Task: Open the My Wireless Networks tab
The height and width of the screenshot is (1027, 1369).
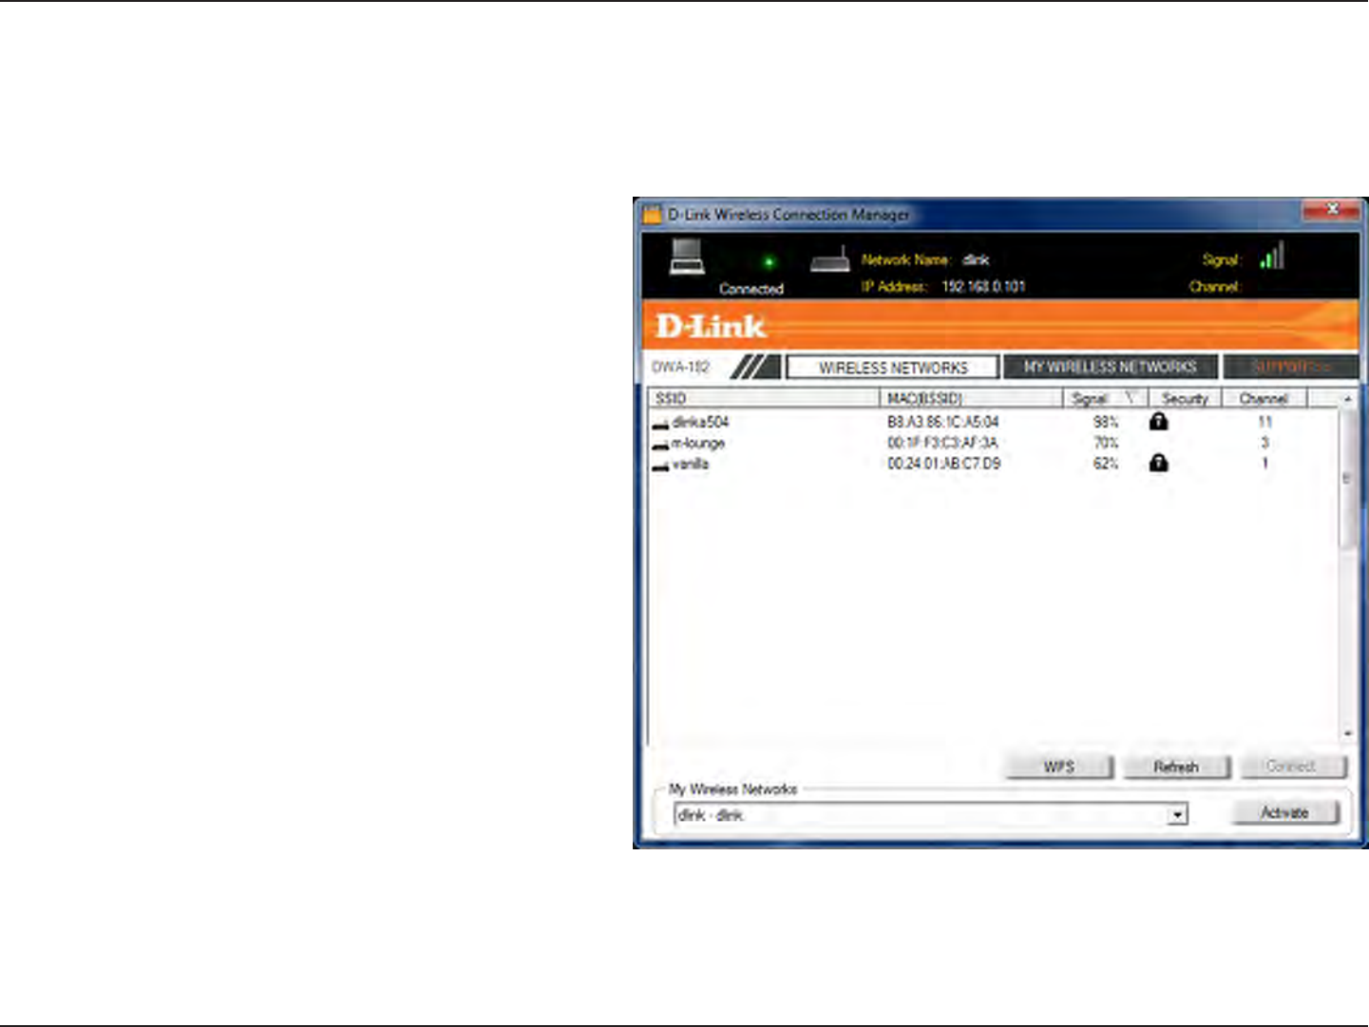Action: tap(1111, 367)
